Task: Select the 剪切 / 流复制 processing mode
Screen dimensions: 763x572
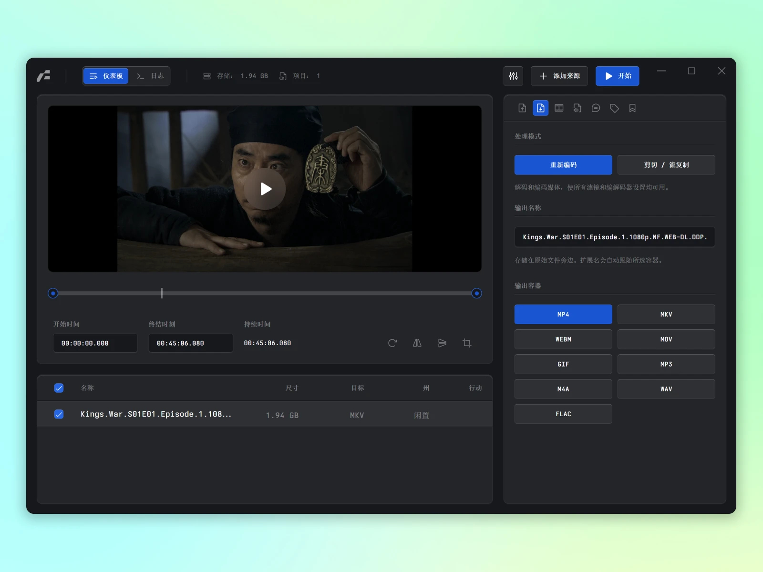Action: point(666,165)
